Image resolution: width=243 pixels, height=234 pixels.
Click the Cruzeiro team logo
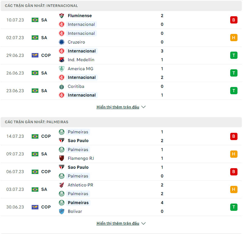62,42
